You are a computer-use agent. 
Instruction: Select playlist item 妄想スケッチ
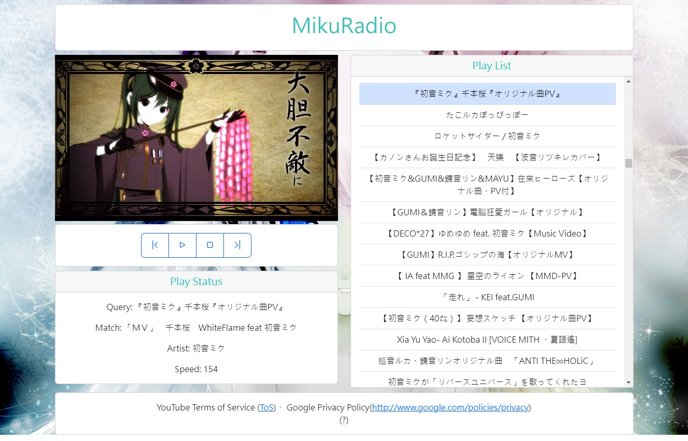(487, 318)
